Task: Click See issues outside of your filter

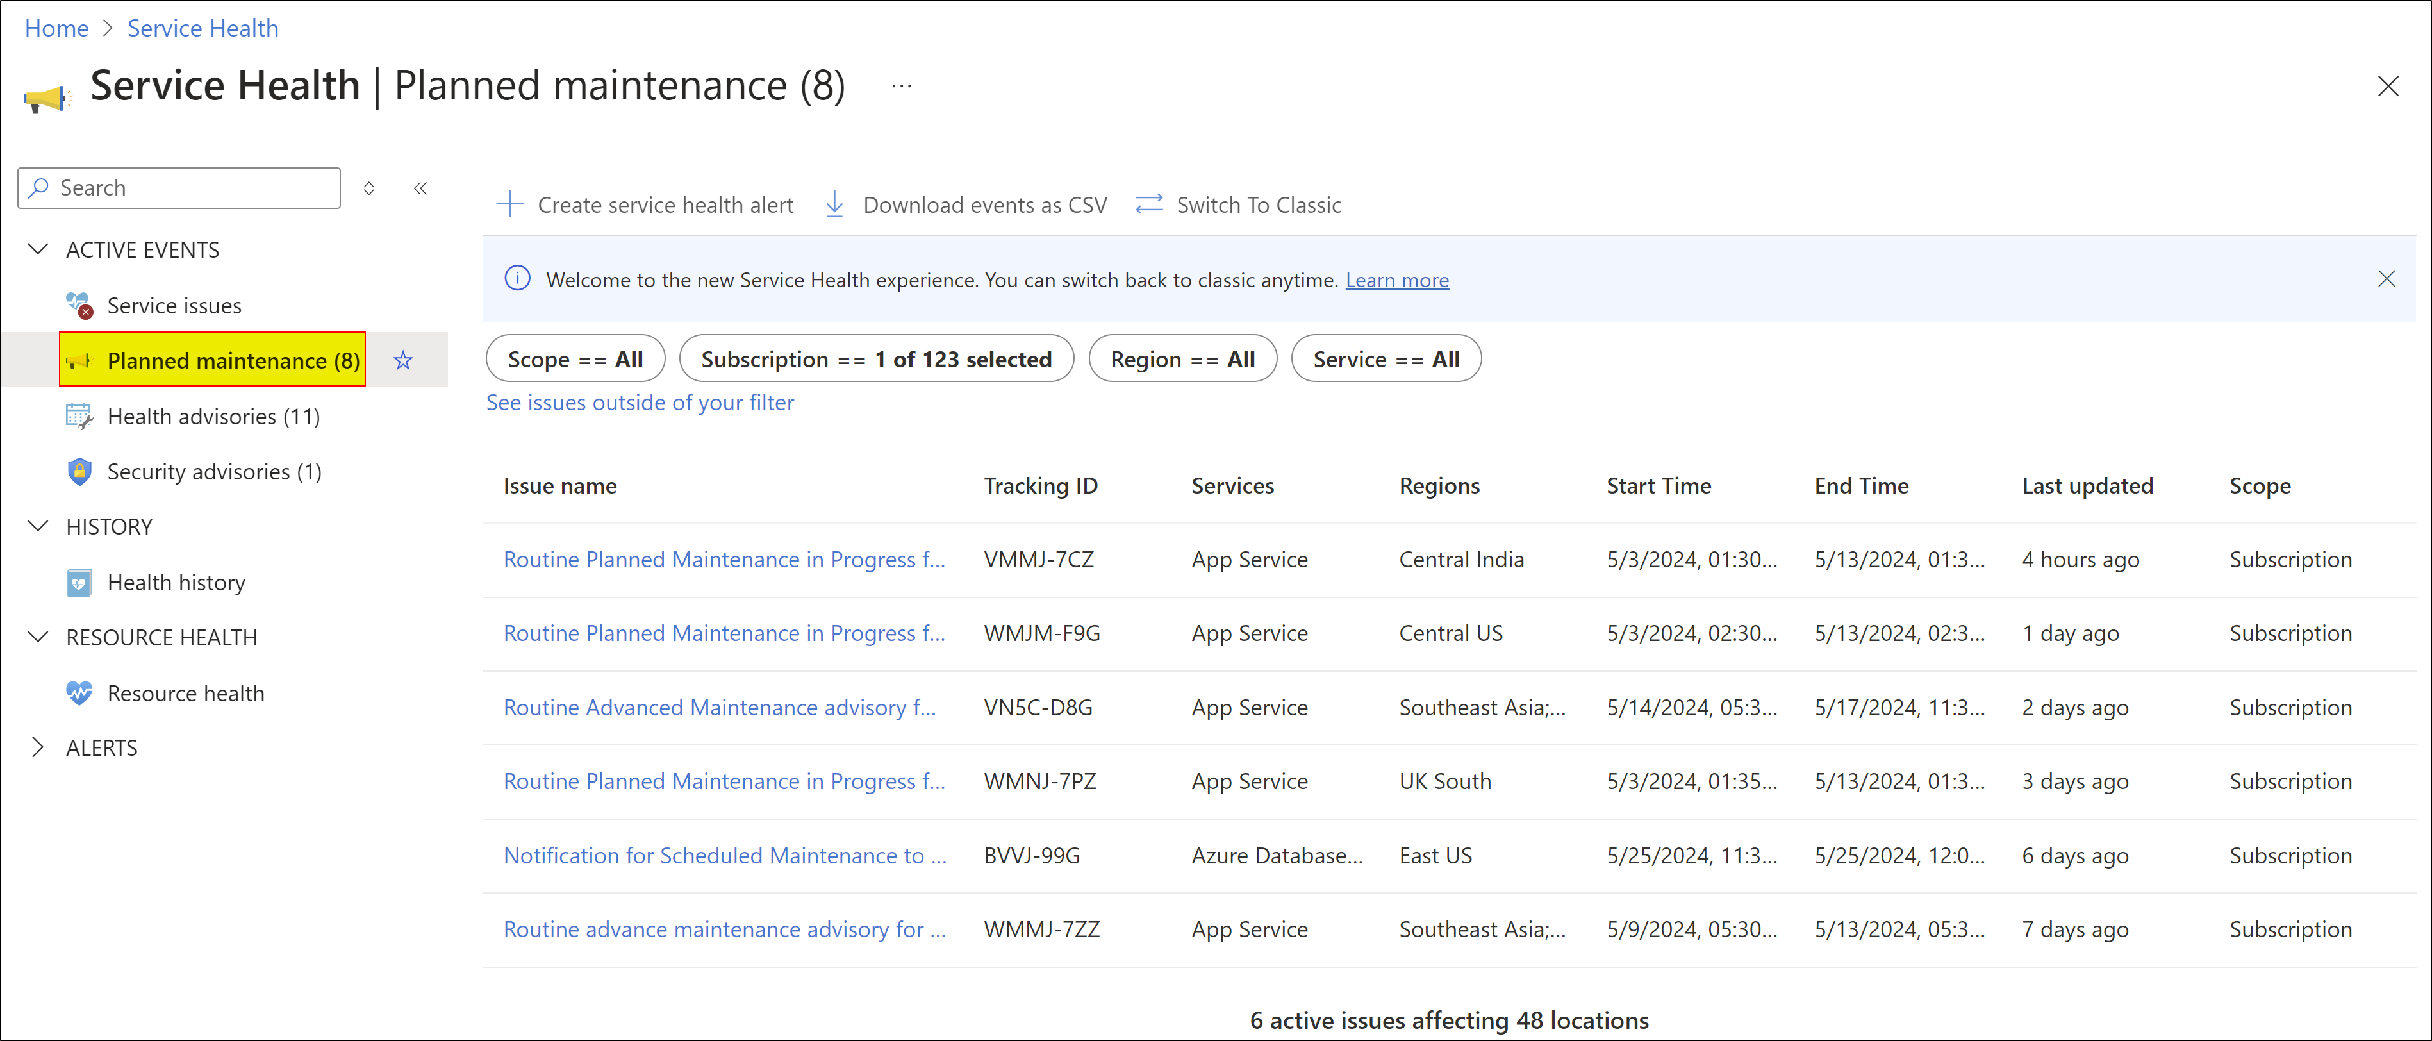Action: [x=640, y=403]
